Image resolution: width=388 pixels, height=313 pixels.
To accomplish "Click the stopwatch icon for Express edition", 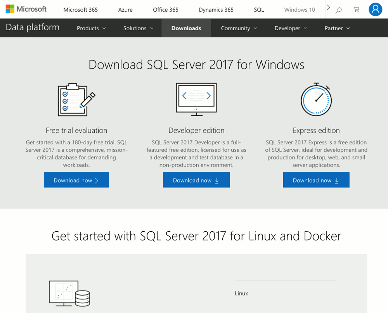I will click(316, 99).
